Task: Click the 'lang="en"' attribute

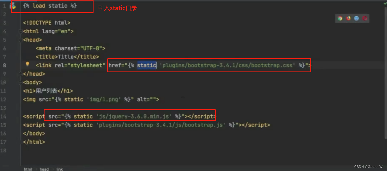Action: [x=56, y=31]
